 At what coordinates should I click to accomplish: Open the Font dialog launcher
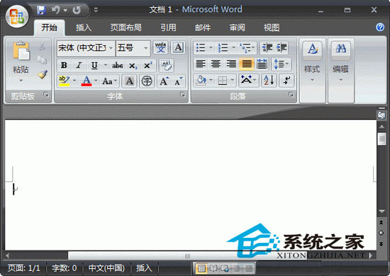click(x=182, y=95)
